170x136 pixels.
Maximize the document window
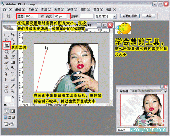(105, 25)
